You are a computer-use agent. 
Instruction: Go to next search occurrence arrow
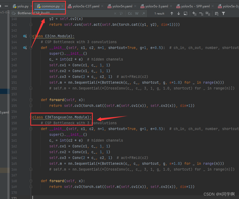pyautogui.click(x=179, y=13)
